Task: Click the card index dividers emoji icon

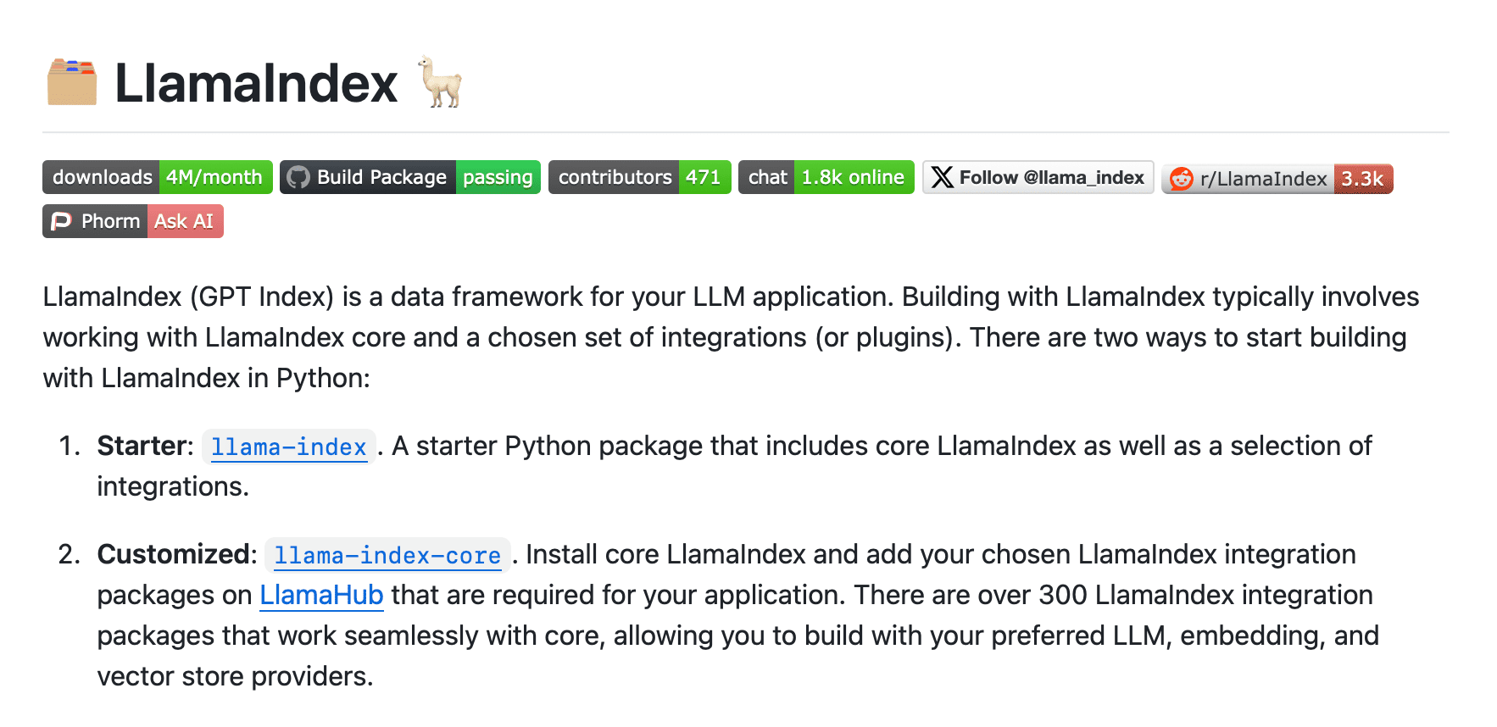Action: tap(71, 82)
